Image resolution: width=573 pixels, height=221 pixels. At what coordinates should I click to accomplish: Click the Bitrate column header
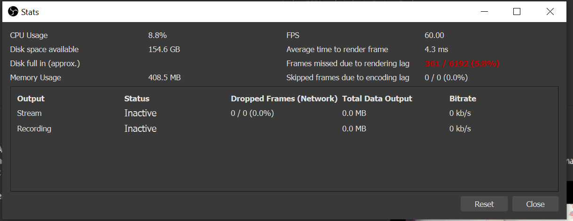coord(463,99)
